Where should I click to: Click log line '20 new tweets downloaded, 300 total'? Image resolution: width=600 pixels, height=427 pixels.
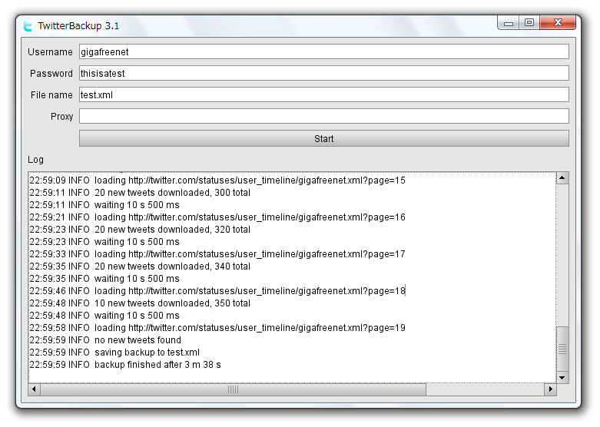(x=140, y=193)
